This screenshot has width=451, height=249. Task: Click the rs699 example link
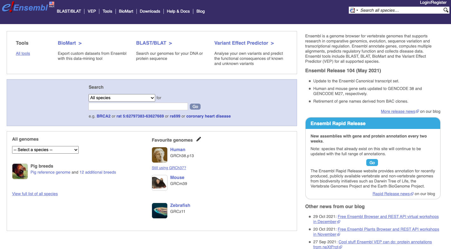coord(175,116)
